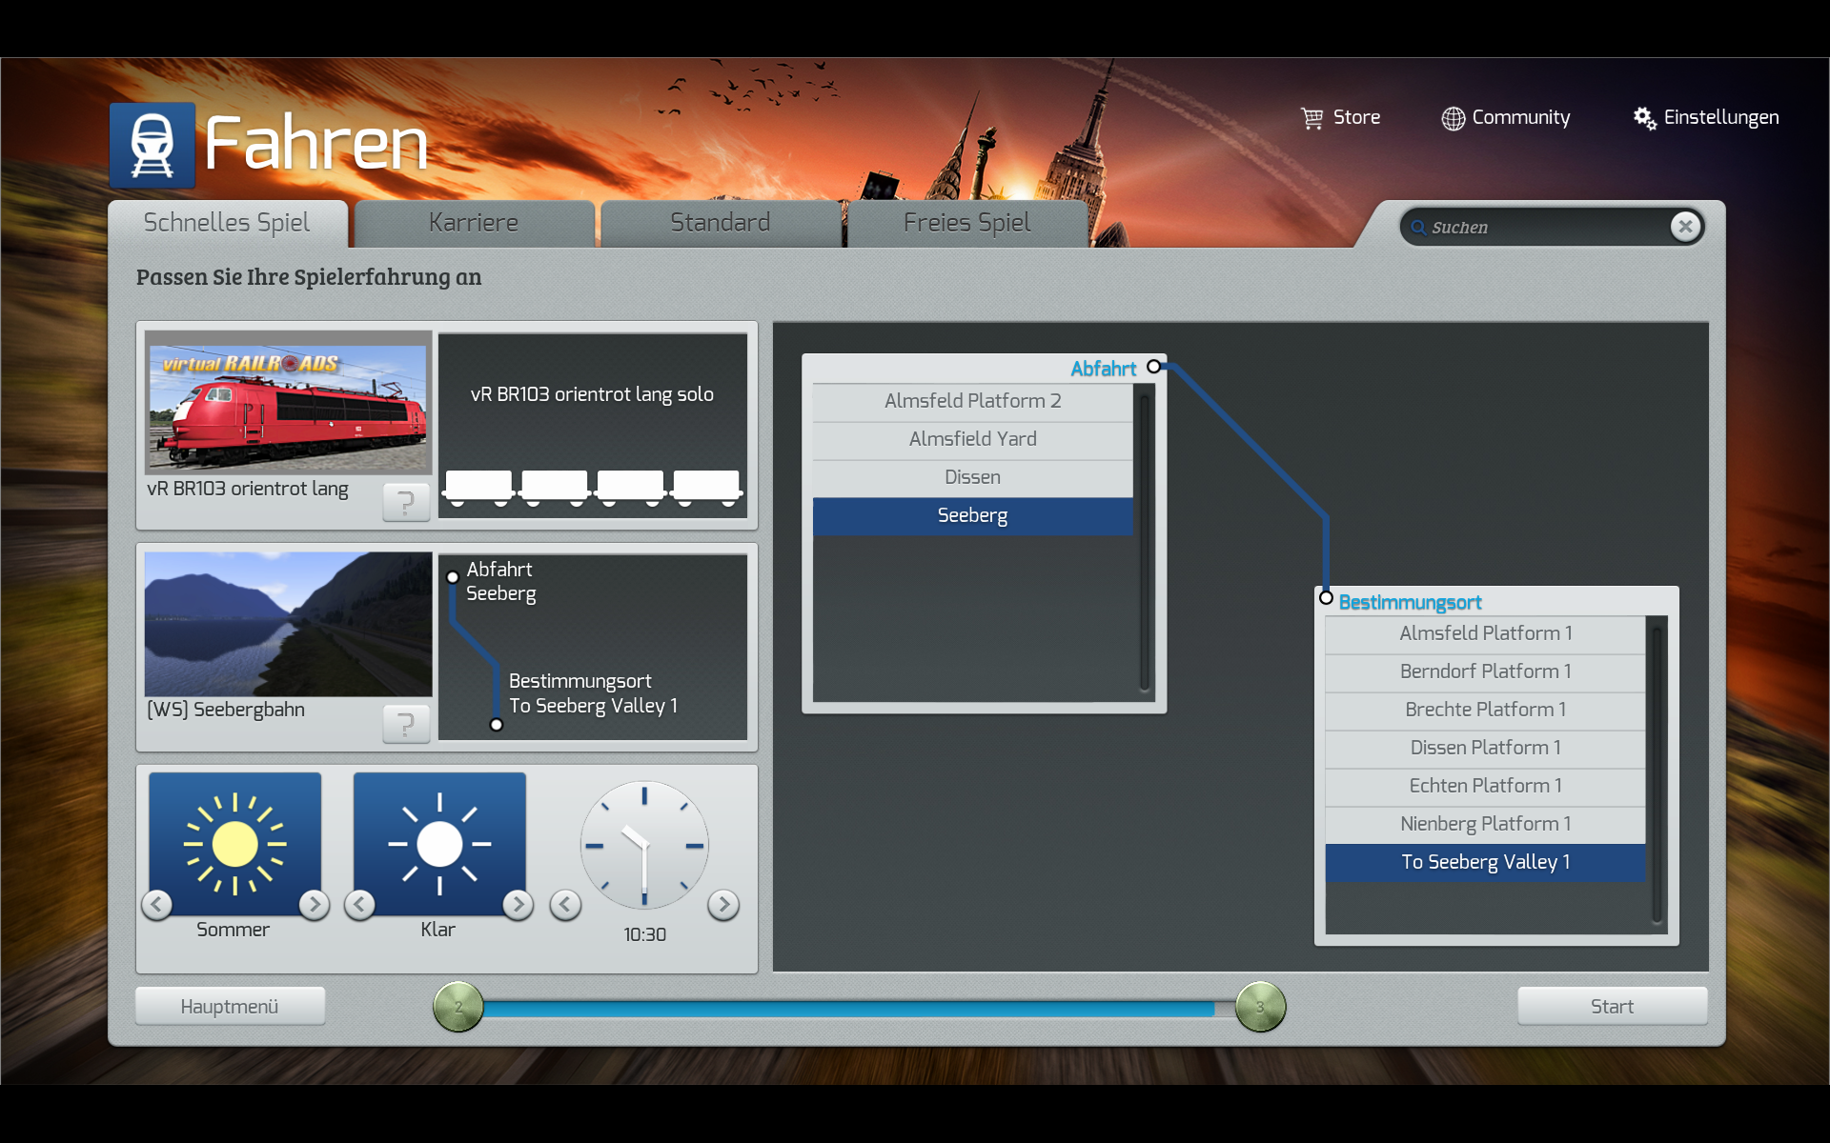
Task: Return via the Hauptmenü button
Action: (230, 1007)
